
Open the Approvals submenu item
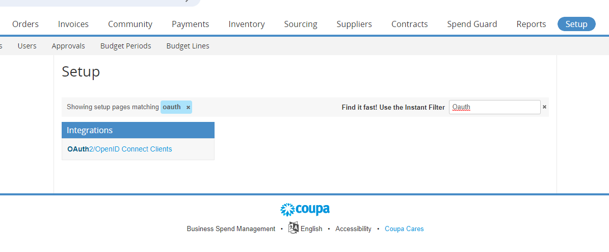click(x=68, y=46)
